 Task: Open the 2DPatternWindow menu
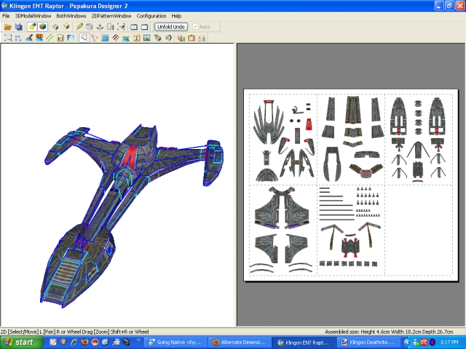(111, 16)
